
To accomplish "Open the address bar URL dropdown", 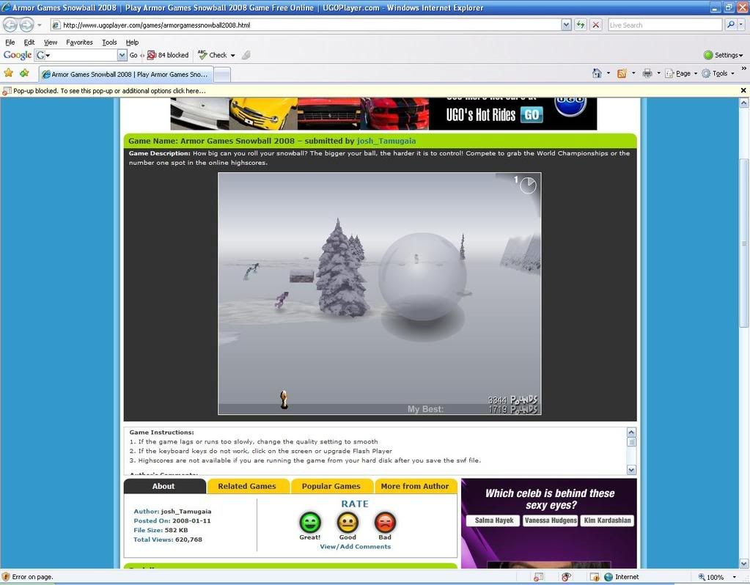I will 566,25.
